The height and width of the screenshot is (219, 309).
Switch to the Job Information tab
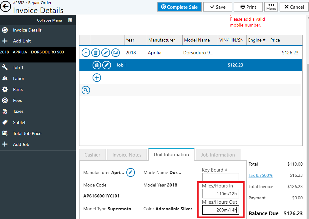218,155
